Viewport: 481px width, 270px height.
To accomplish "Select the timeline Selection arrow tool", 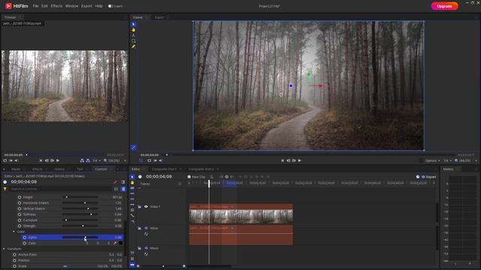I will tap(132, 177).
